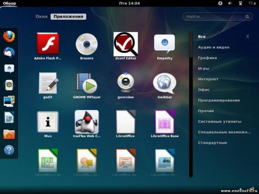Viewport: 259px width, 194px height.
Task: Filter by Игры category
Action: coord(203,69)
